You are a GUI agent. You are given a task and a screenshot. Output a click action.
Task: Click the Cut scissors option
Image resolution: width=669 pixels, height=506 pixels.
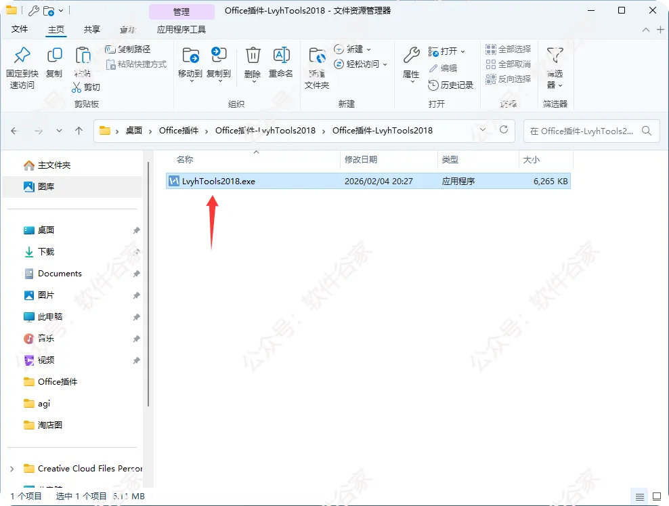point(86,87)
